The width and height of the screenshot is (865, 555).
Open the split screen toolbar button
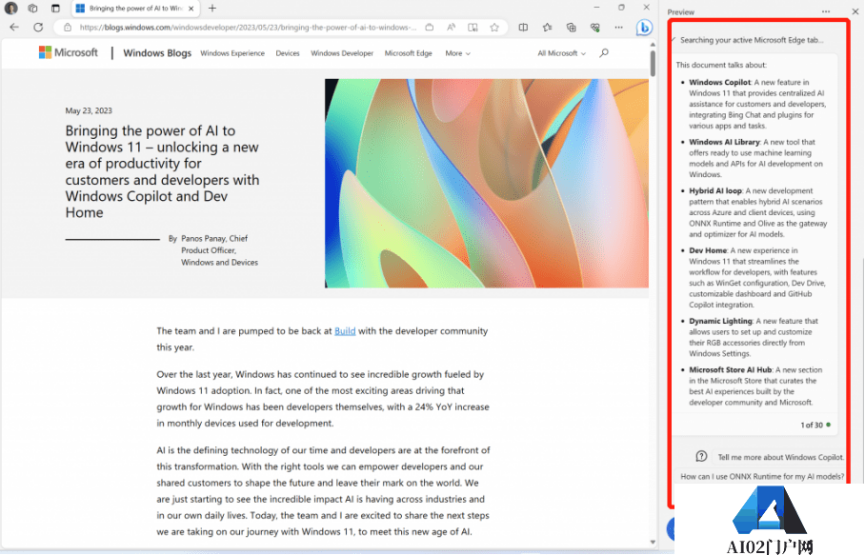[523, 27]
